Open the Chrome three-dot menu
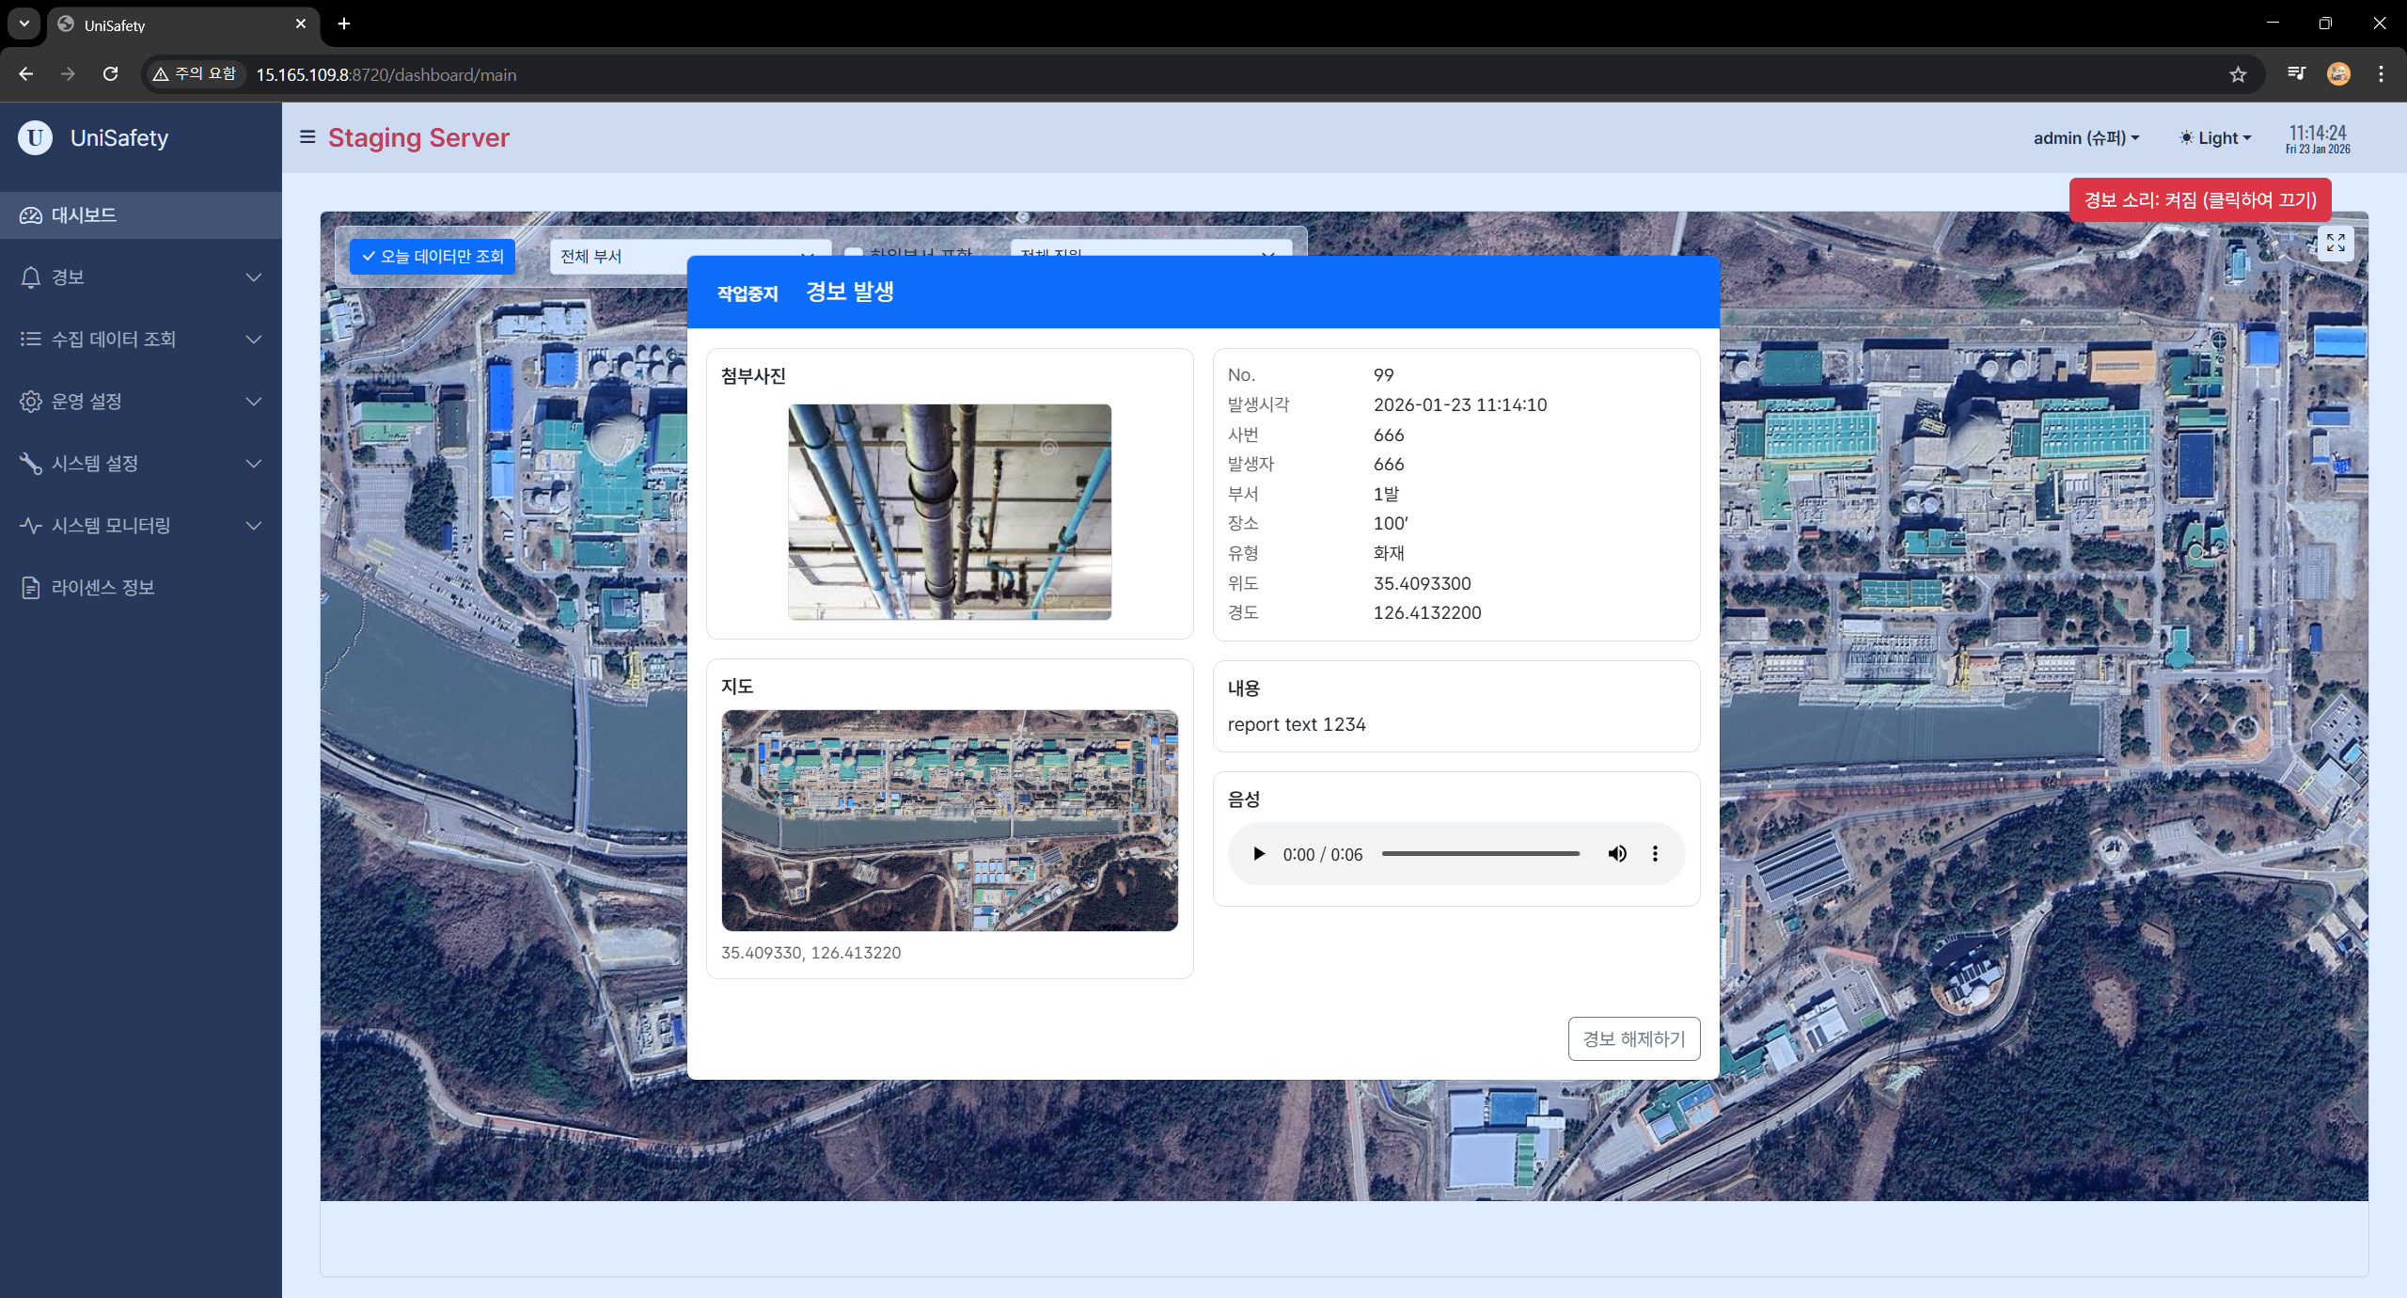The width and height of the screenshot is (2407, 1298). [2381, 74]
